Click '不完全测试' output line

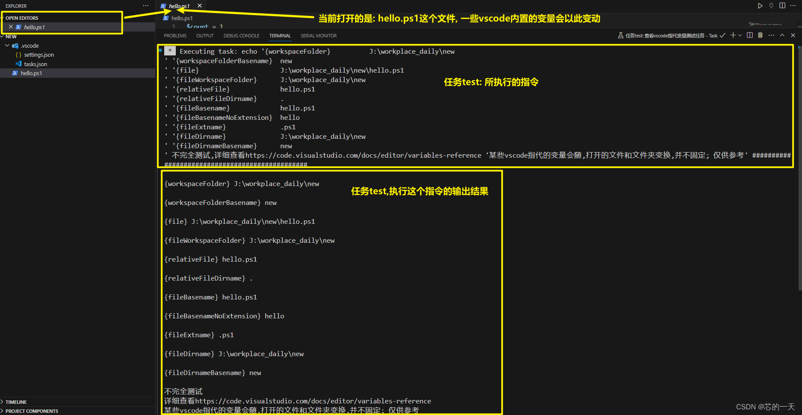[183, 391]
